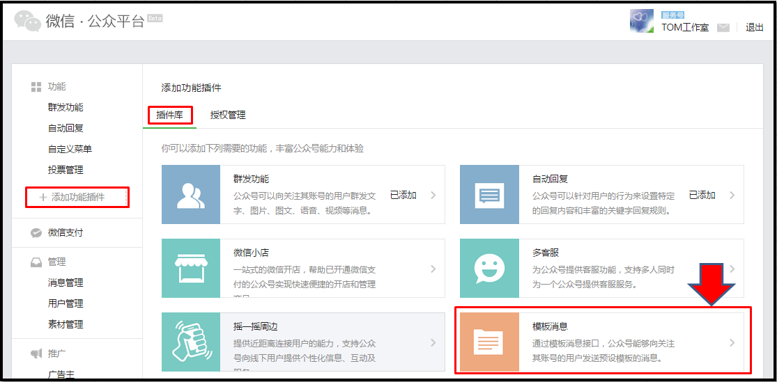Open 素材管理 in the sidebar

pyautogui.click(x=66, y=325)
